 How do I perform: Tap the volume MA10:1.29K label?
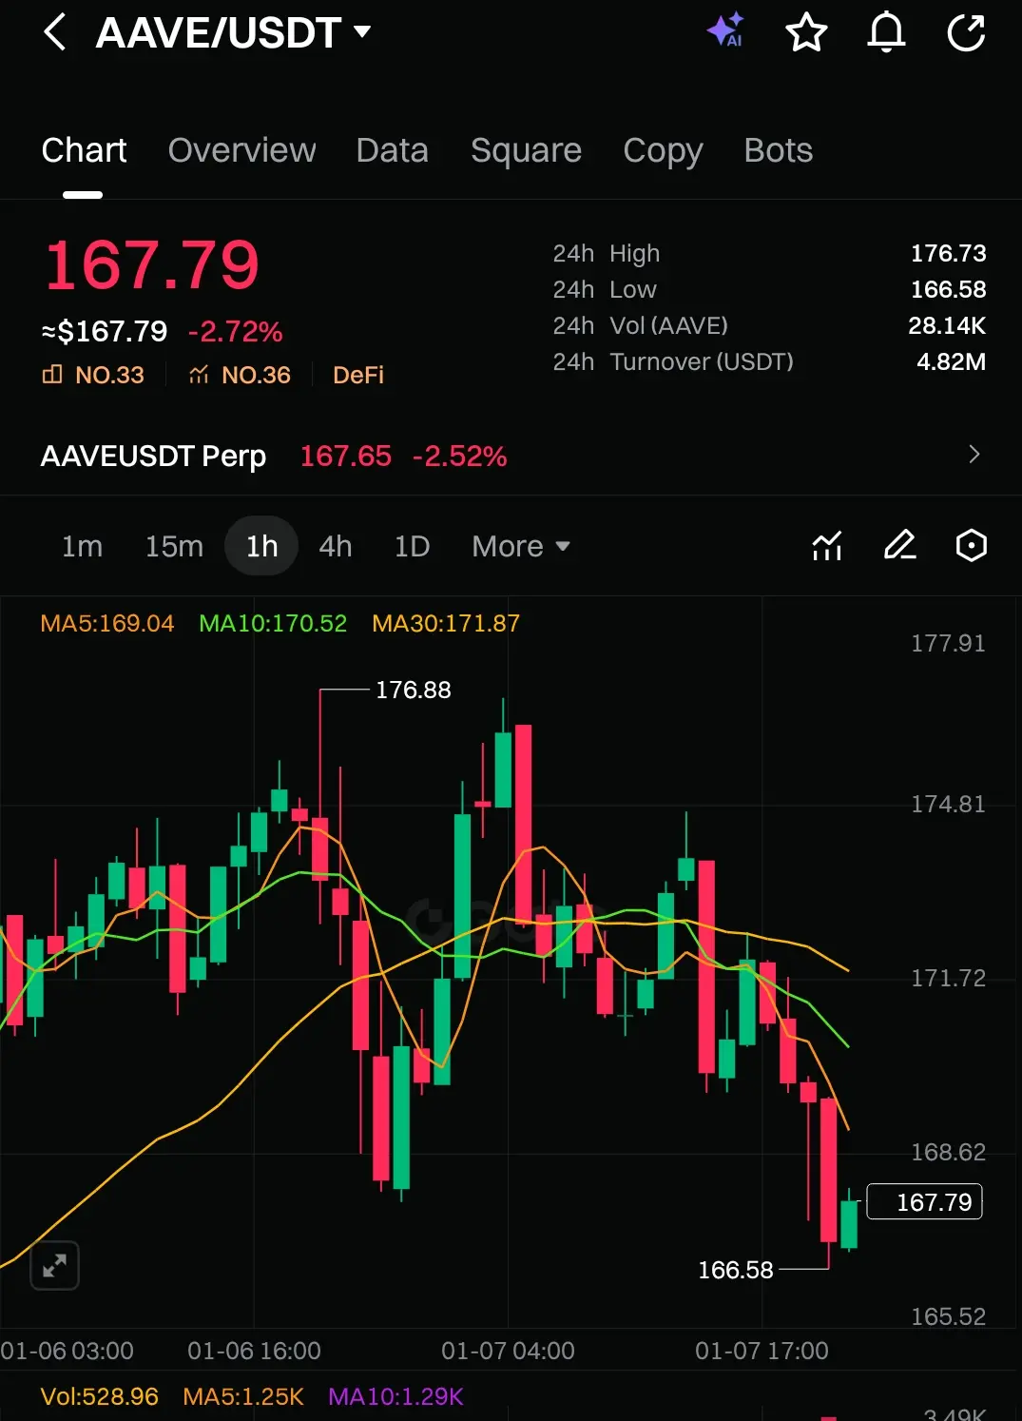[395, 1396]
